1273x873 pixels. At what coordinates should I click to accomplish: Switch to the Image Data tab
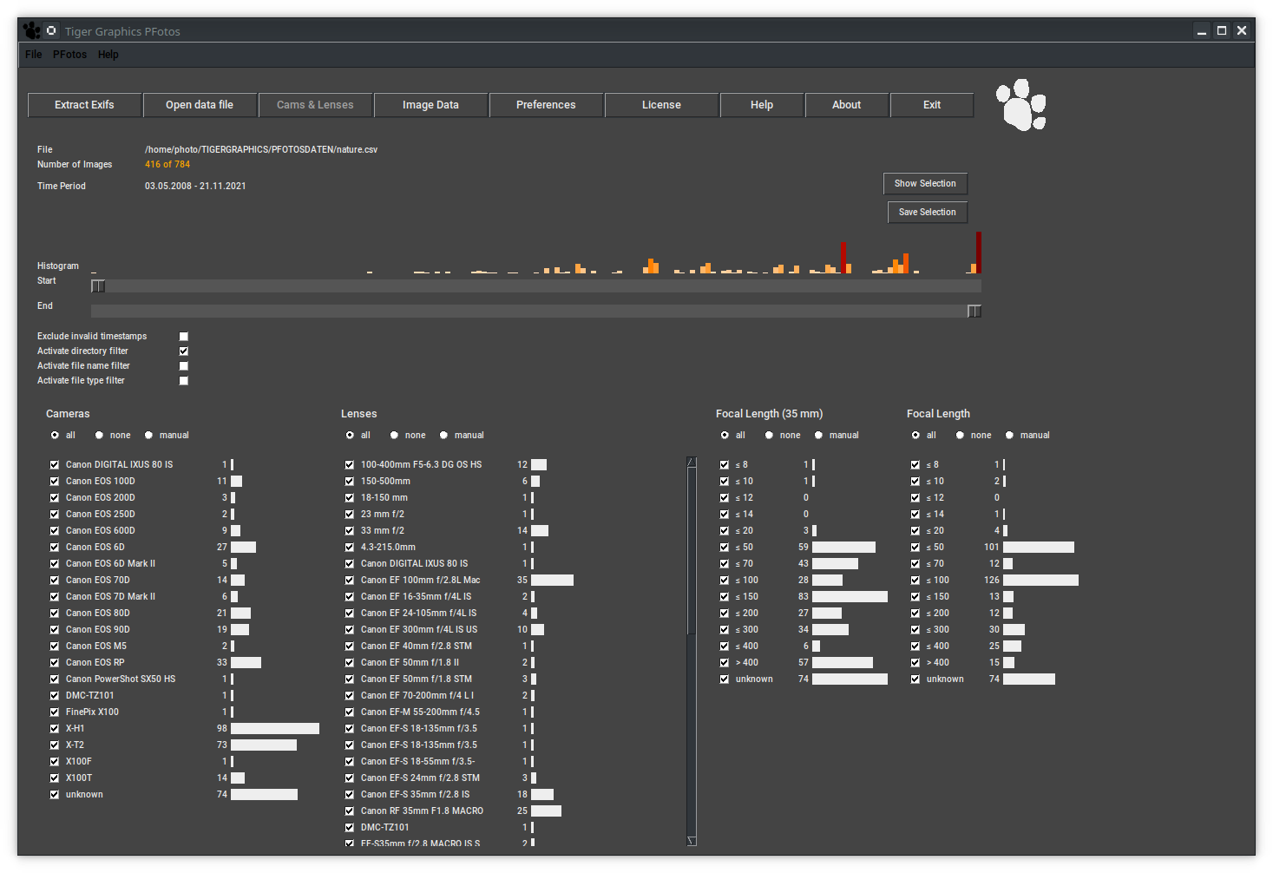[x=430, y=105]
